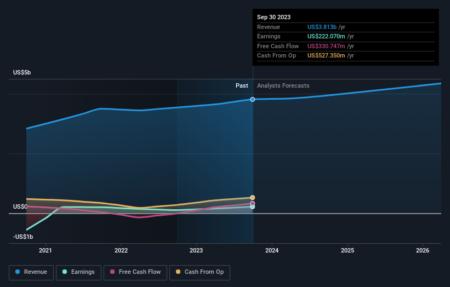This screenshot has width=450, height=287.
Task: Toggle the Cash From Op legend button
Action: pyautogui.click(x=200, y=272)
